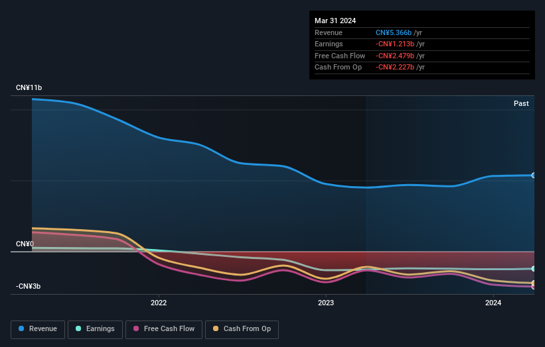The image size is (545, 347).
Task: Click the Free Cash Flow label in tooltip
Action: point(340,56)
